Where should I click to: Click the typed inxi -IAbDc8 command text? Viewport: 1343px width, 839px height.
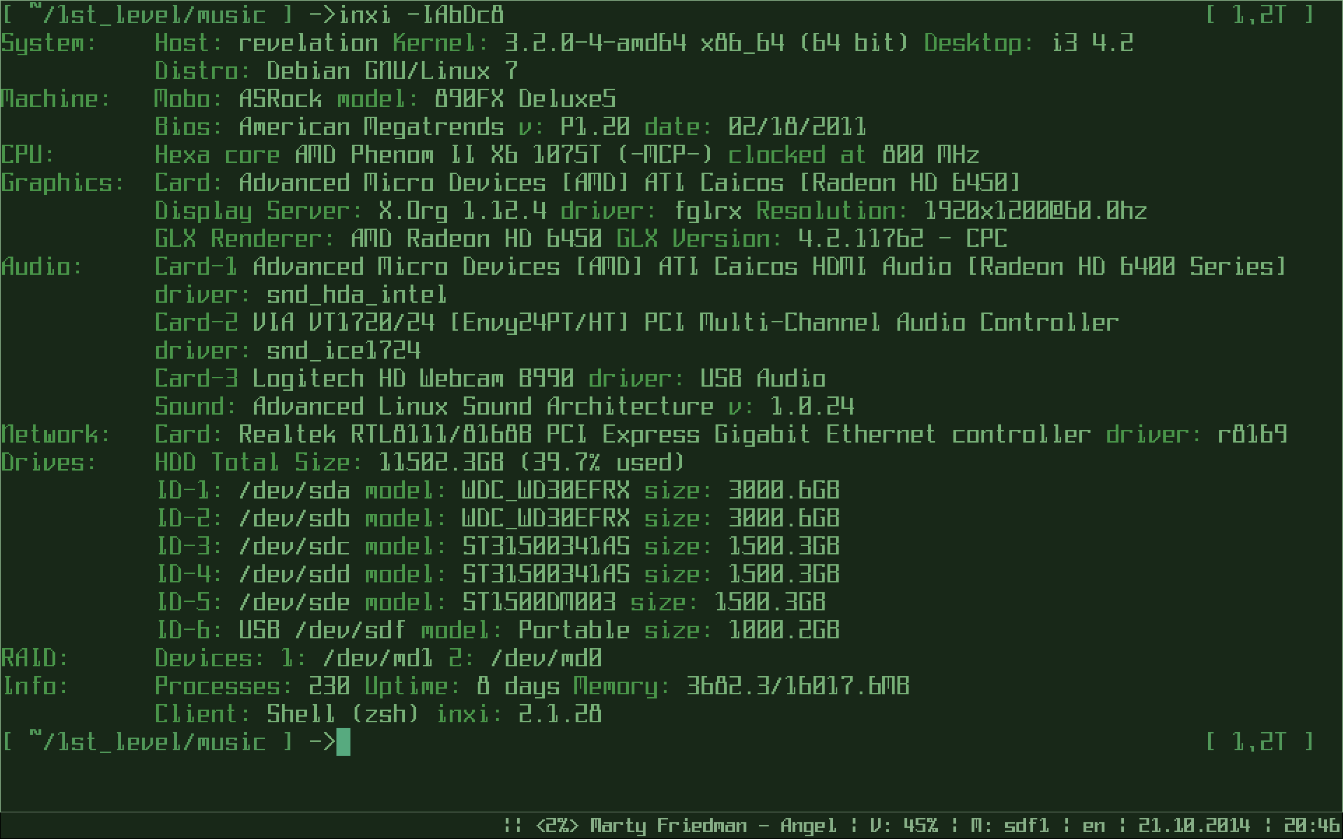pyautogui.click(x=420, y=15)
